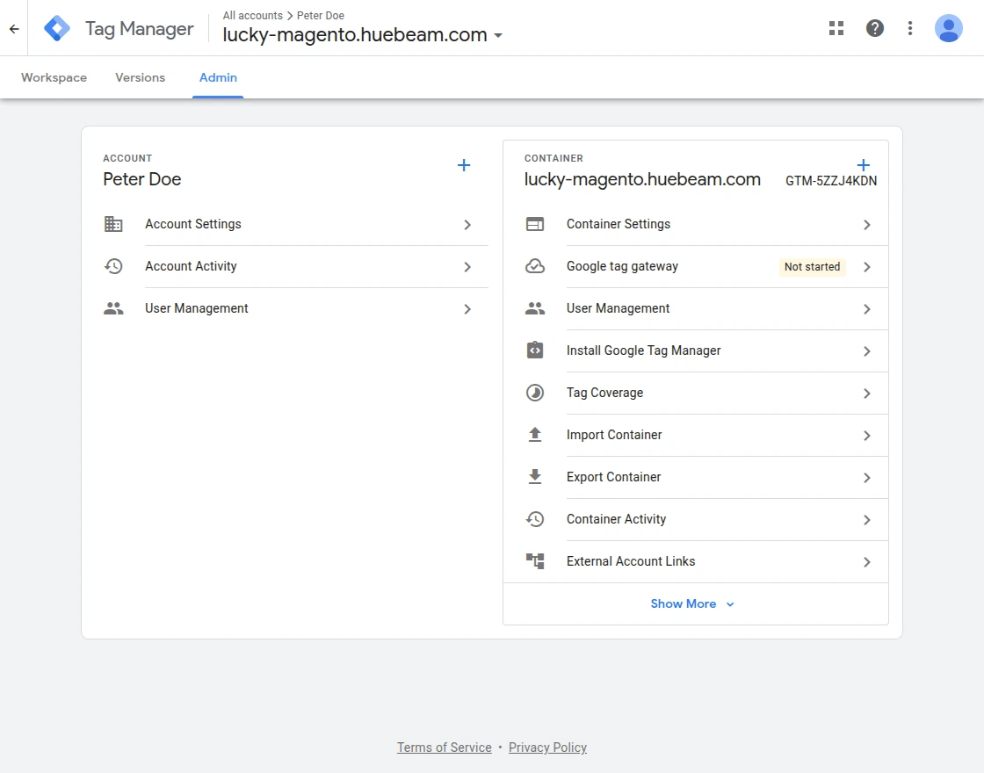Viewport: 984px width, 773px height.
Task: Click chevron next to Google tag gateway
Action: pyautogui.click(x=866, y=267)
